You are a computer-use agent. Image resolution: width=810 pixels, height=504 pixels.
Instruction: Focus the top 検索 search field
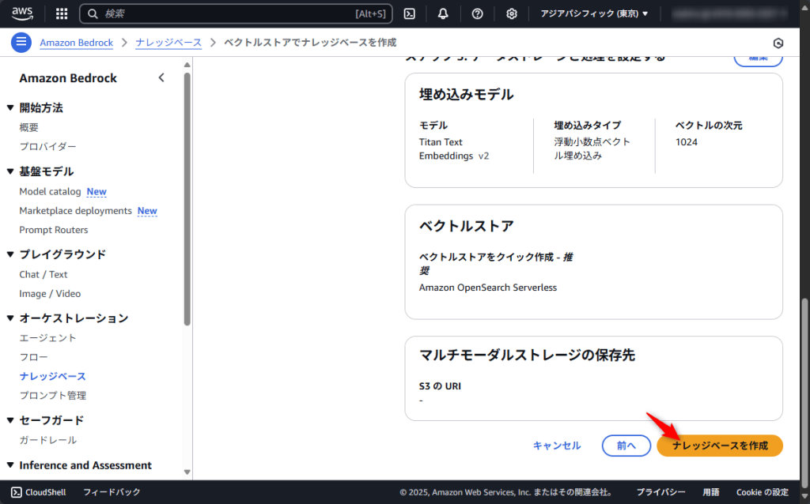coord(236,14)
